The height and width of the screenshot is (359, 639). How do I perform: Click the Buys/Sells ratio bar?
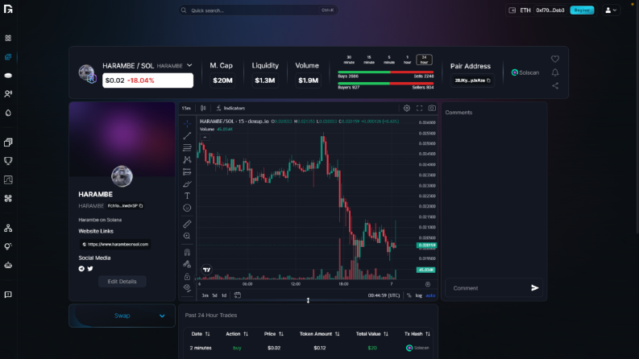385,72
